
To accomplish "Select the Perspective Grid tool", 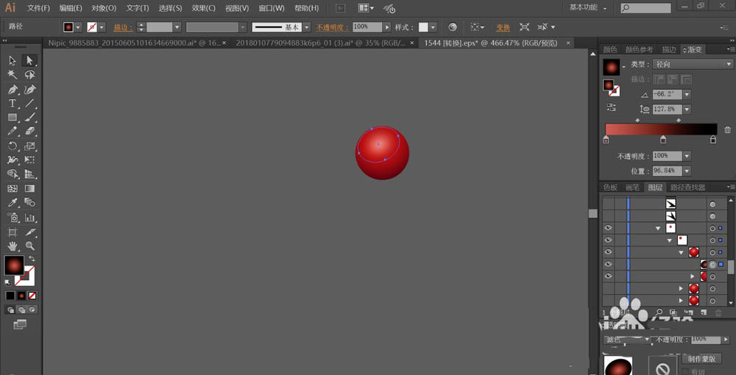I will click(29, 174).
